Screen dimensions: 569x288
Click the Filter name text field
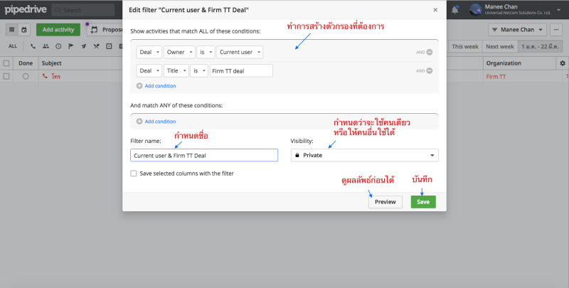click(204, 155)
